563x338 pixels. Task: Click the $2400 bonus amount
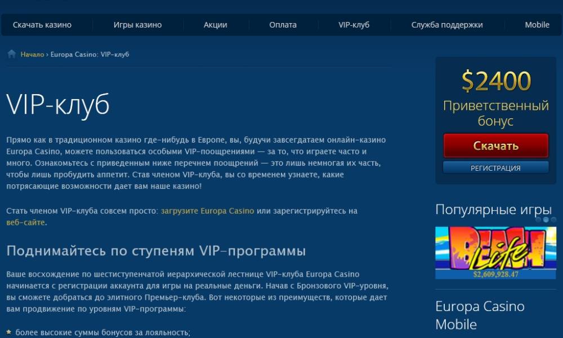pyautogui.click(x=496, y=81)
